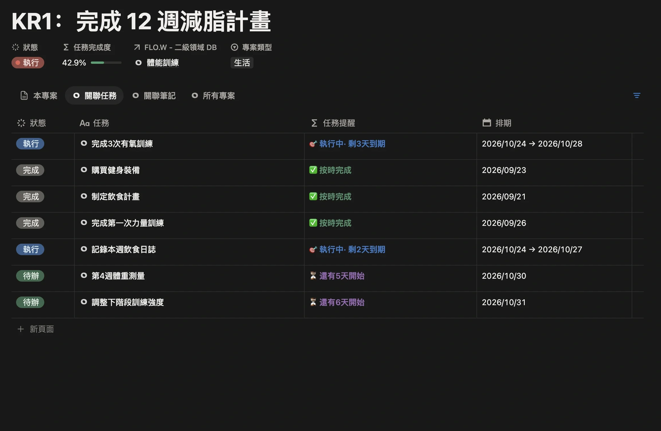
Task: Click the Aa icon in 任務 column header
Action: 84,123
